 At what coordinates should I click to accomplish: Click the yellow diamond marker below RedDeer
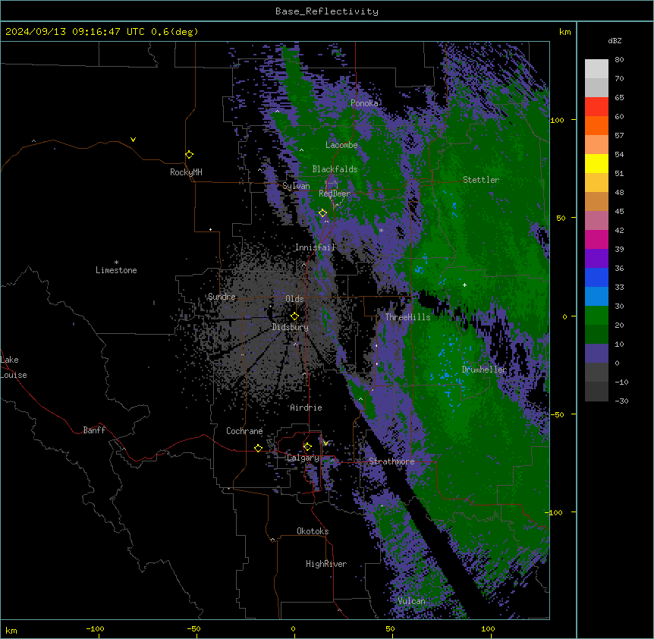[322, 213]
